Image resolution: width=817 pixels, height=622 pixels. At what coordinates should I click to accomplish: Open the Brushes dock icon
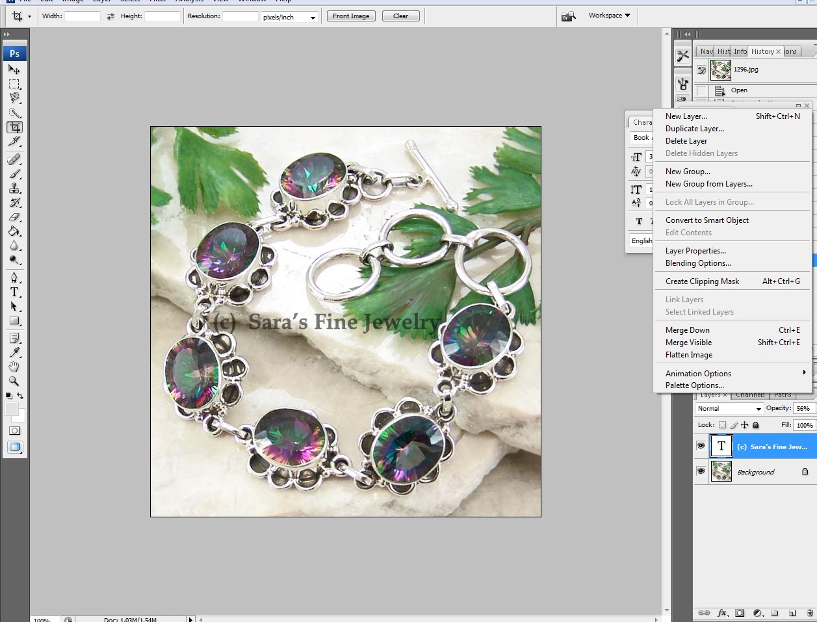pos(682,84)
